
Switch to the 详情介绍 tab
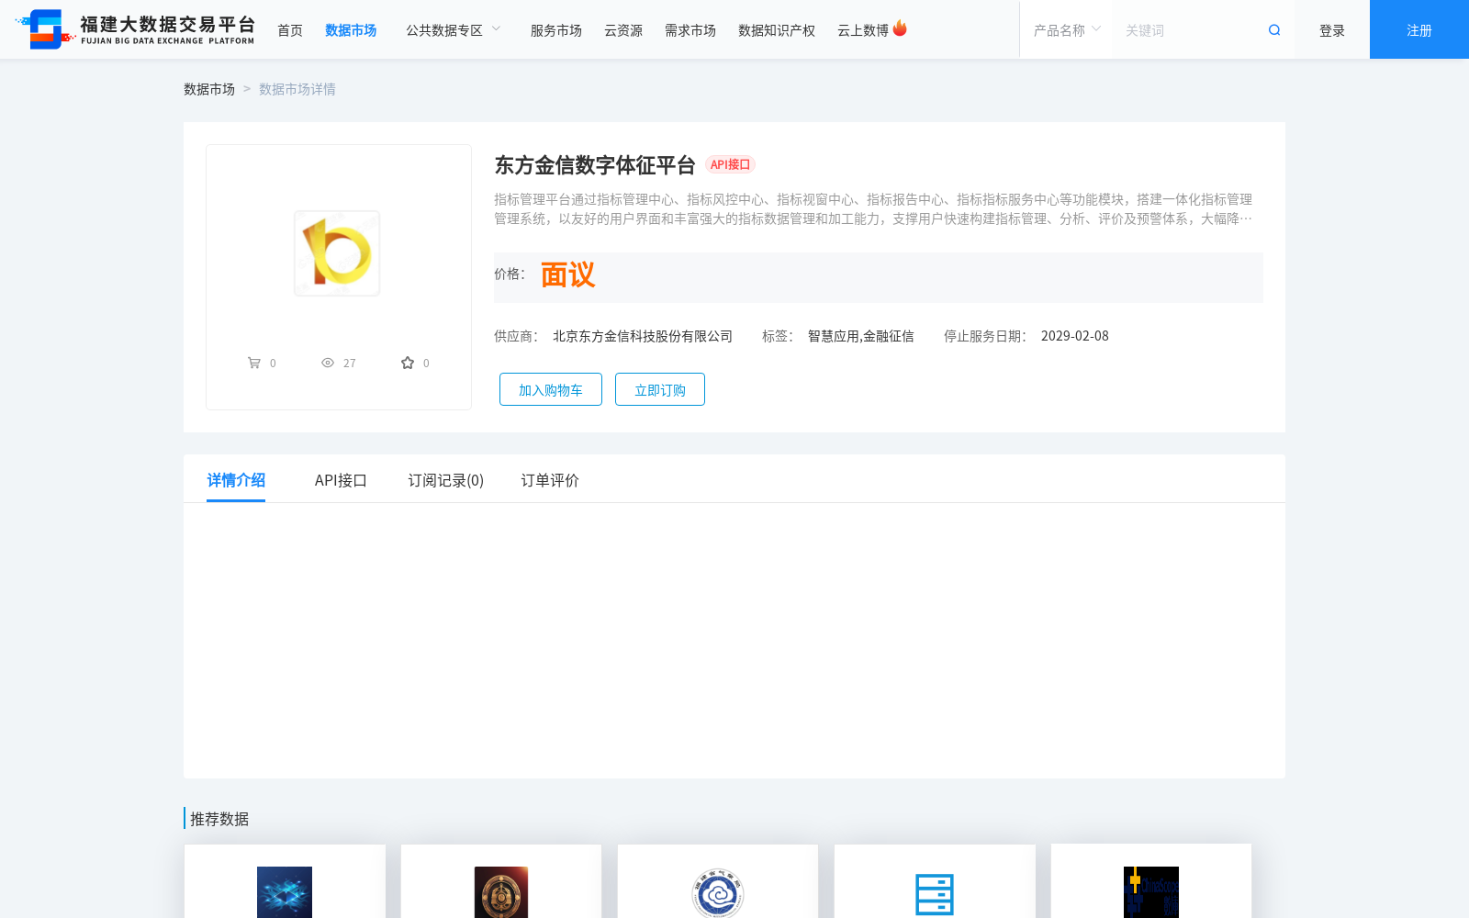[x=236, y=480]
